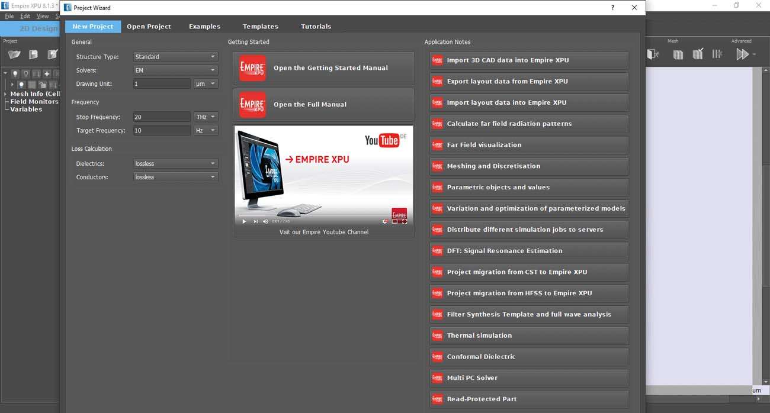Click the open project folder icon
The width and height of the screenshot is (770, 413).
pyautogui.click(x=14, y=54)
